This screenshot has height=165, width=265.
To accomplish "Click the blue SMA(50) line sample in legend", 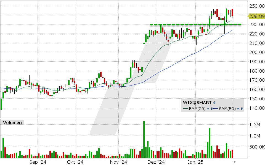I will [216, 108].
